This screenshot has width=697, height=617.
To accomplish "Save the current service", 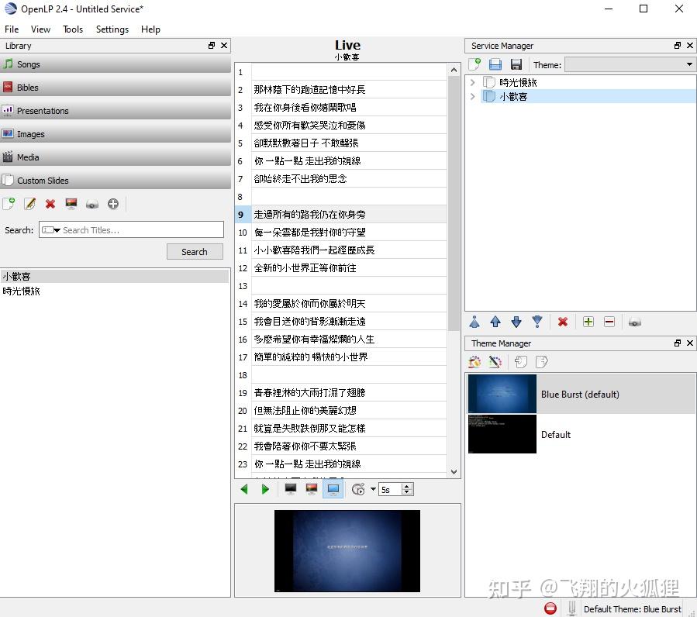I will click(516, 64).
